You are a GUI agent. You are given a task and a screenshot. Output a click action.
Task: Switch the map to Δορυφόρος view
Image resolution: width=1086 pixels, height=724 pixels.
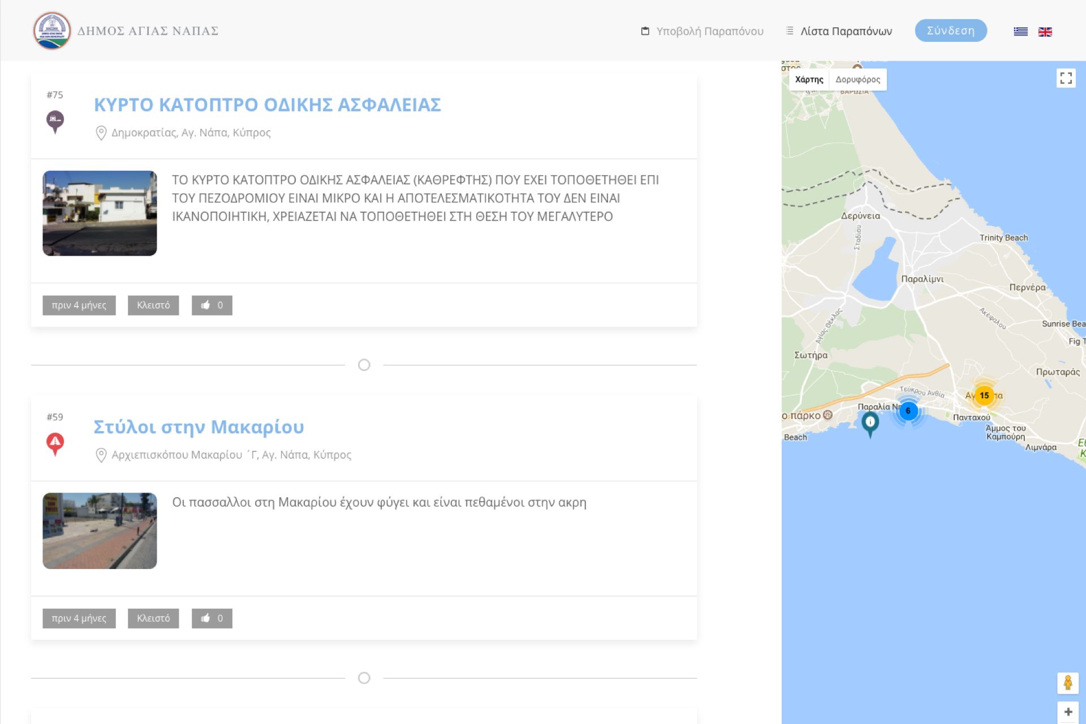(857, 79)
